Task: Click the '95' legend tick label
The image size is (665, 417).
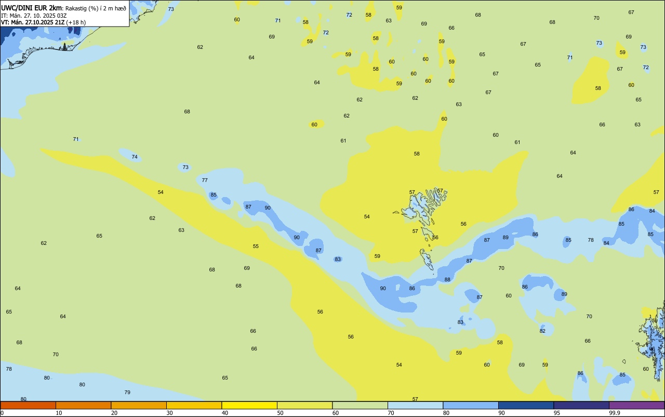Action: click(557, 413)
